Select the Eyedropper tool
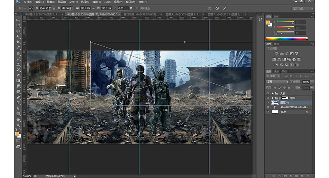329x178 pixels. click(18, 48)
